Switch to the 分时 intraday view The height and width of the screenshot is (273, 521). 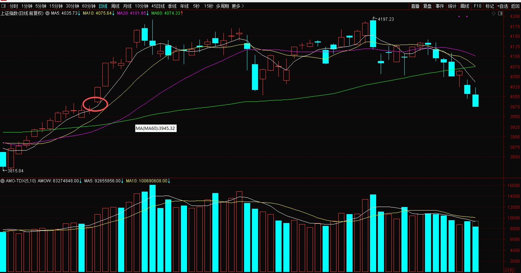click(14, 6)
